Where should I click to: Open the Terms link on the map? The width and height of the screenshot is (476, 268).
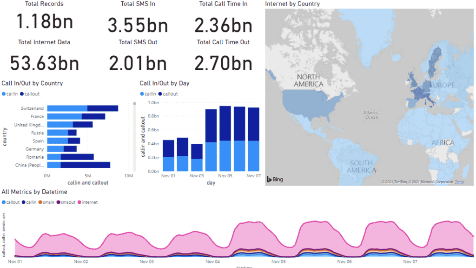tap(459, 182)
